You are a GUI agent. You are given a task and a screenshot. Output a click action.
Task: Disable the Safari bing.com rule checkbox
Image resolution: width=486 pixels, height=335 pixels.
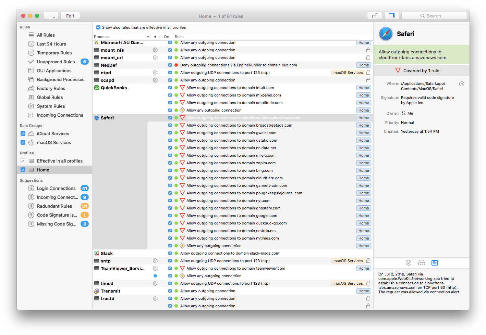coord(170,170)
